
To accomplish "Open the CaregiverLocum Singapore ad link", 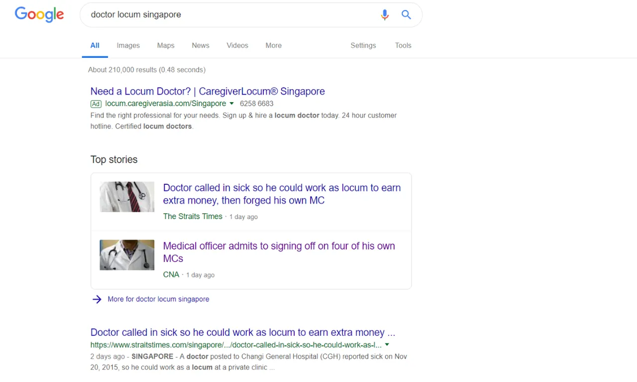I will [x=208, y=91].
